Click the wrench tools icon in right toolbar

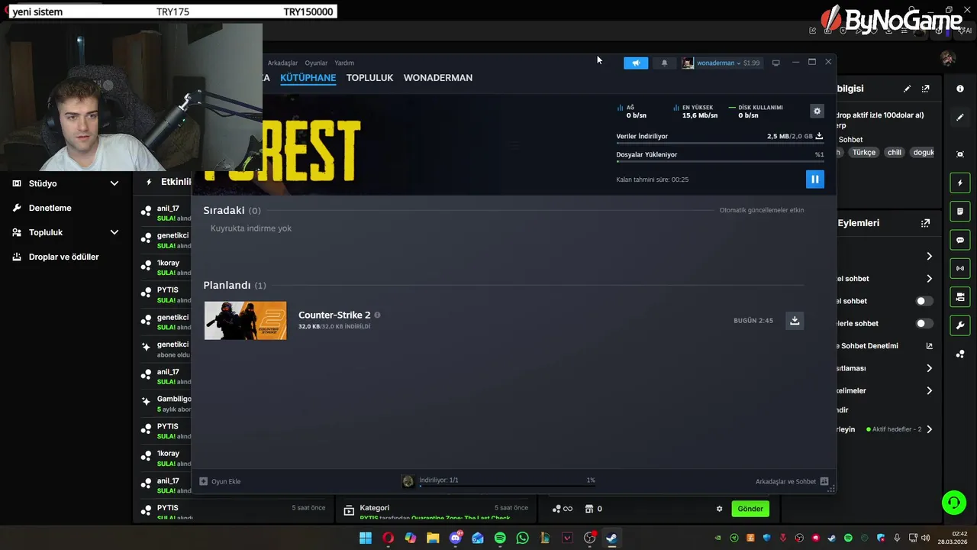point(960,325)
